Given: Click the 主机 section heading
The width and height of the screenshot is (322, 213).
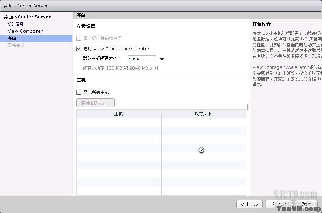Looking at the screenshot, I should tap(81, 80).
